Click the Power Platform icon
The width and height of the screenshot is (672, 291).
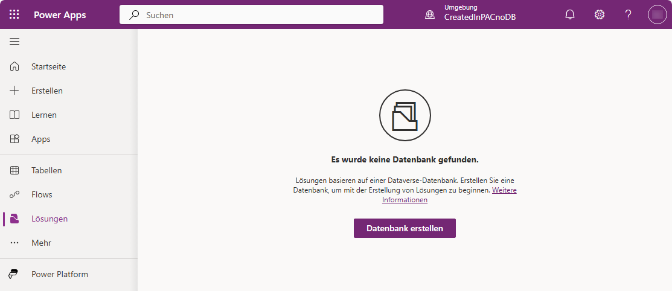[x=14, y=274]
